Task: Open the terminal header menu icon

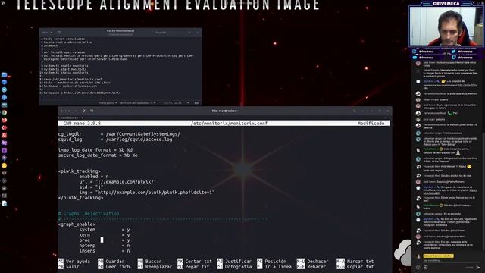Action: click(x=362, y=111)
